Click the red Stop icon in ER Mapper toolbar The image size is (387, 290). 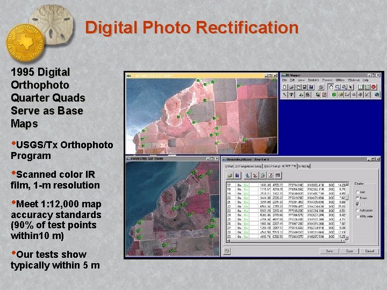pos(374,87)
